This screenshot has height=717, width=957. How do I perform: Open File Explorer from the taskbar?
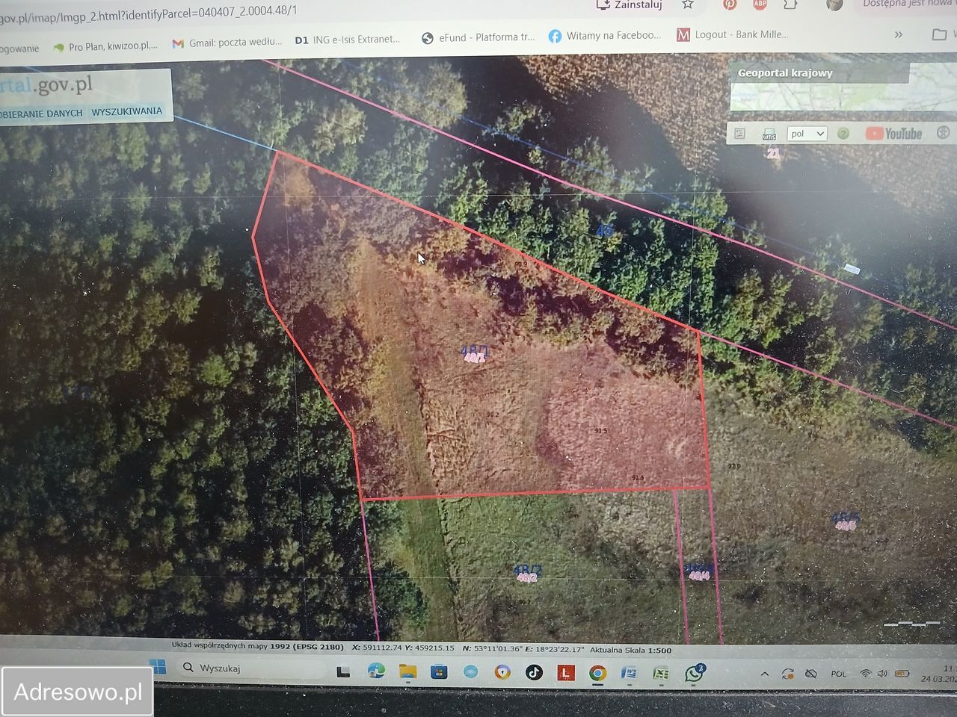pyautogui.click(x=407, y=671)
